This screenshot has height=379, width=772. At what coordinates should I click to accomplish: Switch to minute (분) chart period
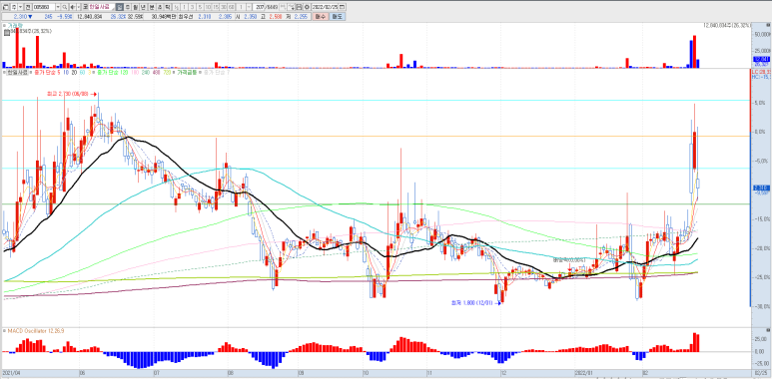(x=152, y=7)
